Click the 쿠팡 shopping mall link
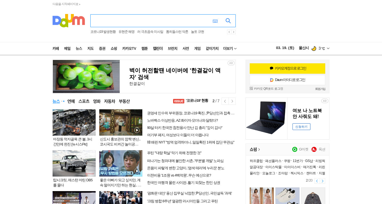This screenshot has height=204, width=382. (x=287, y=161)
